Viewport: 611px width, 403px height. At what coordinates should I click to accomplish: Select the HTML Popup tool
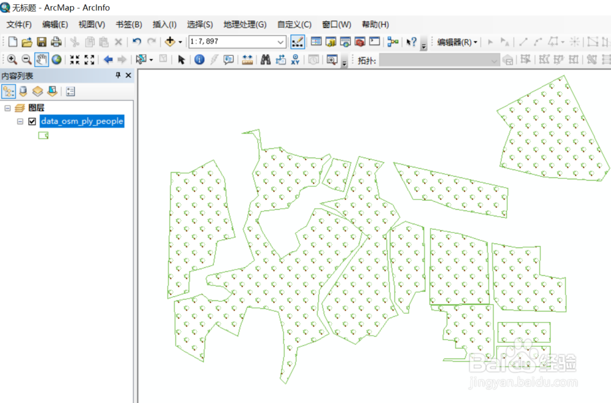[229, 60]
